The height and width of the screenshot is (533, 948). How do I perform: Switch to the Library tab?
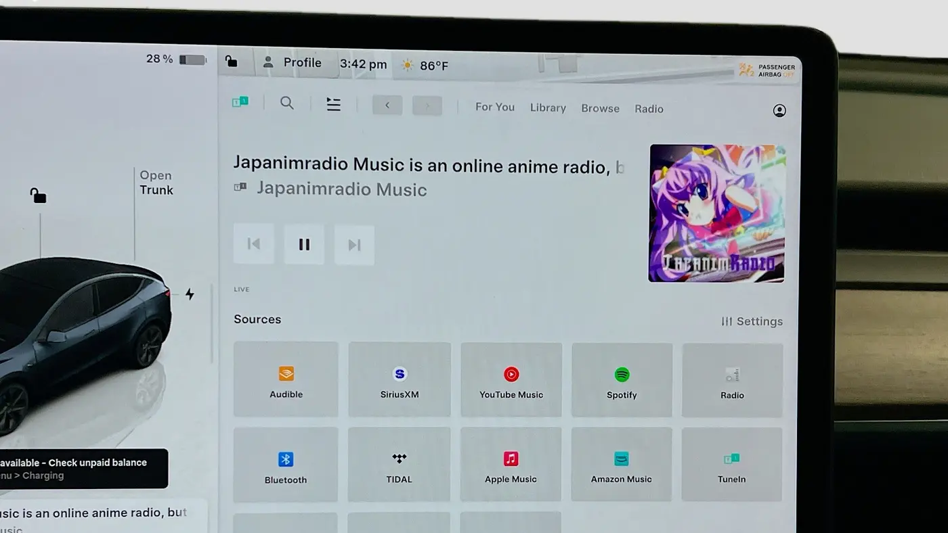pos(548,108)
